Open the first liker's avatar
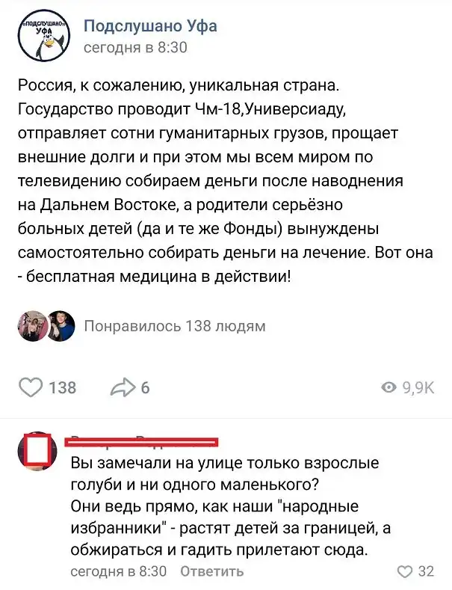The image size is (452, 590). (31, 325)
